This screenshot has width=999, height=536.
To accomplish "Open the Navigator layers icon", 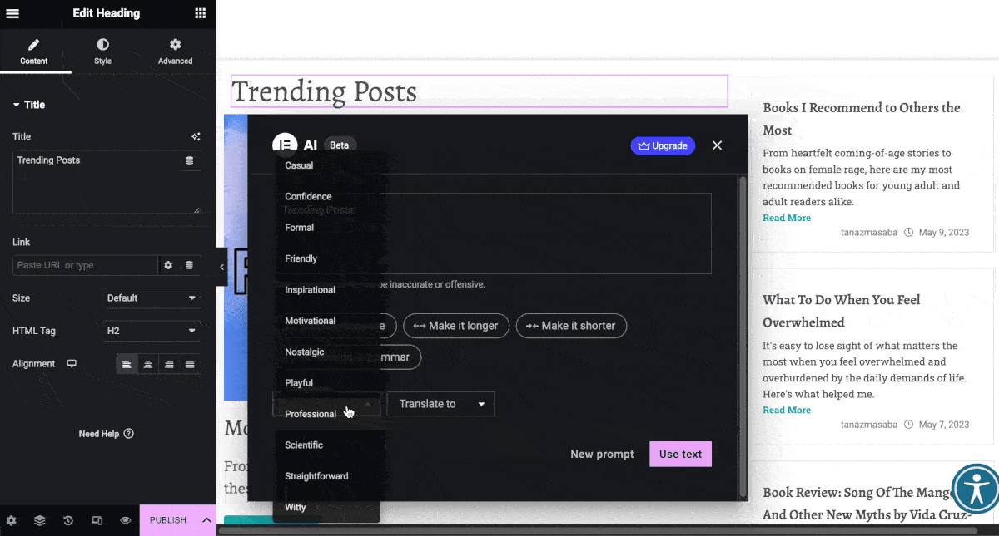I will tap(39, 520).
